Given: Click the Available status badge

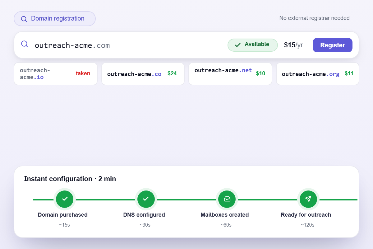Looking at the screenshot, I should pyautogui.click(x=253, y=45).
